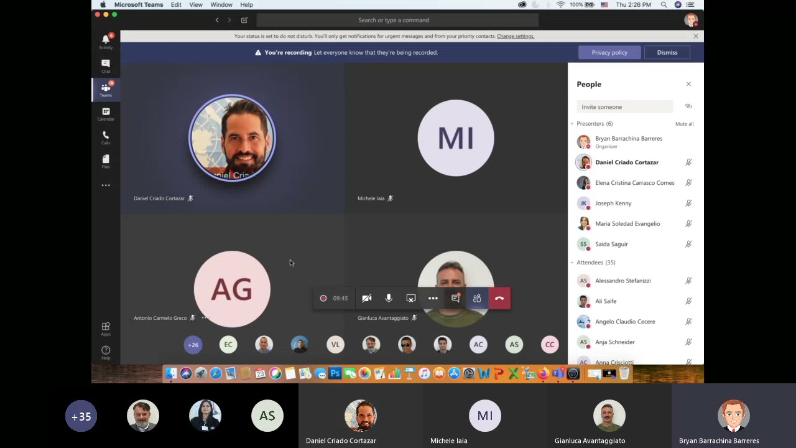
Task: Open the Edit menu
Action: click(176, 5)
